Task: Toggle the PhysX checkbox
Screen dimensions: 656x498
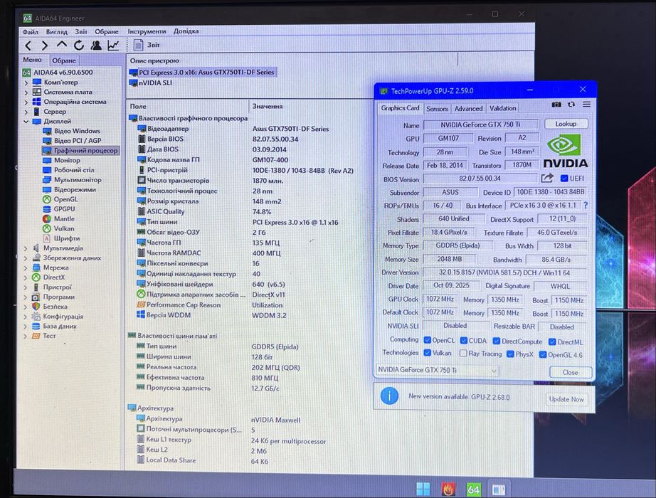Action: coord(510,354)
